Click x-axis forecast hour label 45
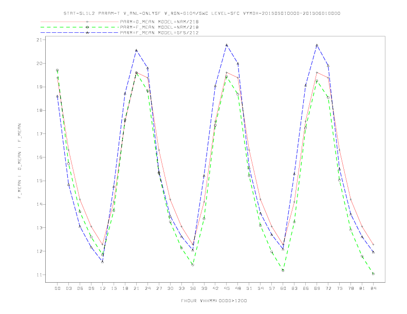The image size is (407, 314). 227,288
